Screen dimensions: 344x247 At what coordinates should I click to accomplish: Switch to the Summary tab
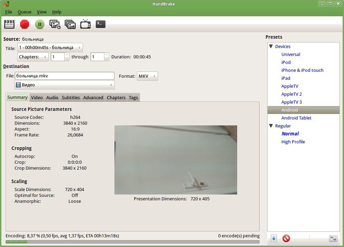pyautogui.click(x=18, y=97)
